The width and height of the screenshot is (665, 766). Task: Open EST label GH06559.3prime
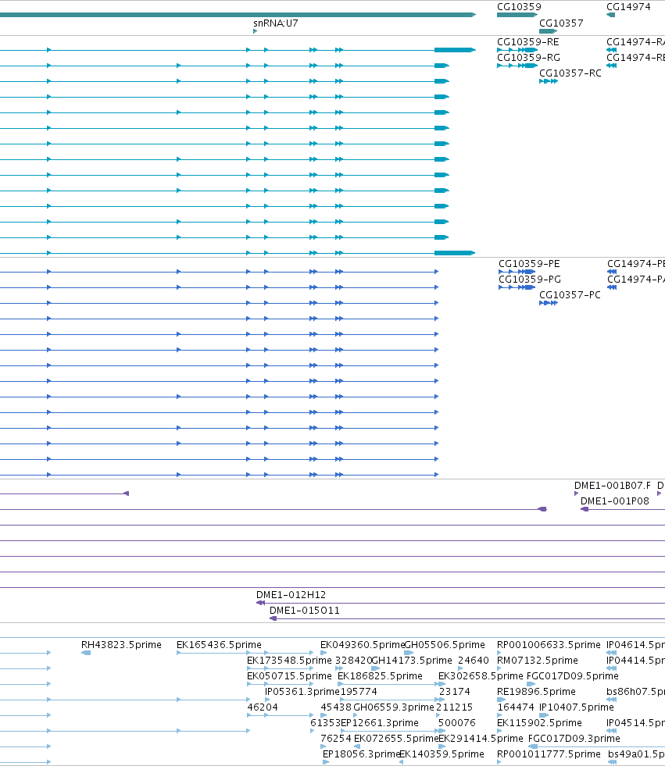pos(394,707)
